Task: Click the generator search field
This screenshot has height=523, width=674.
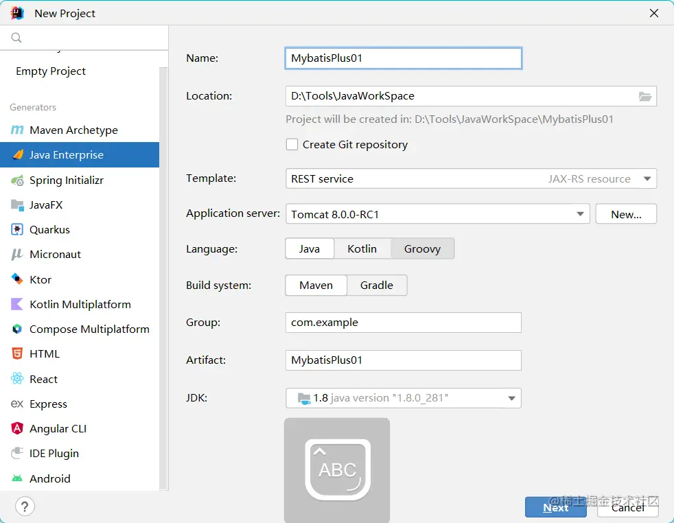Action: pos(84,38)
